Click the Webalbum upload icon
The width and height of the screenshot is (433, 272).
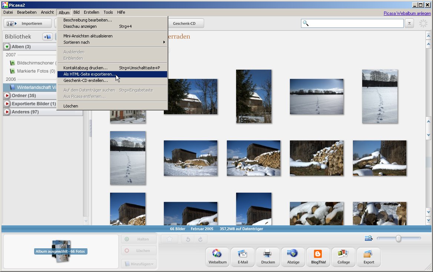click(x=217, y=257)
